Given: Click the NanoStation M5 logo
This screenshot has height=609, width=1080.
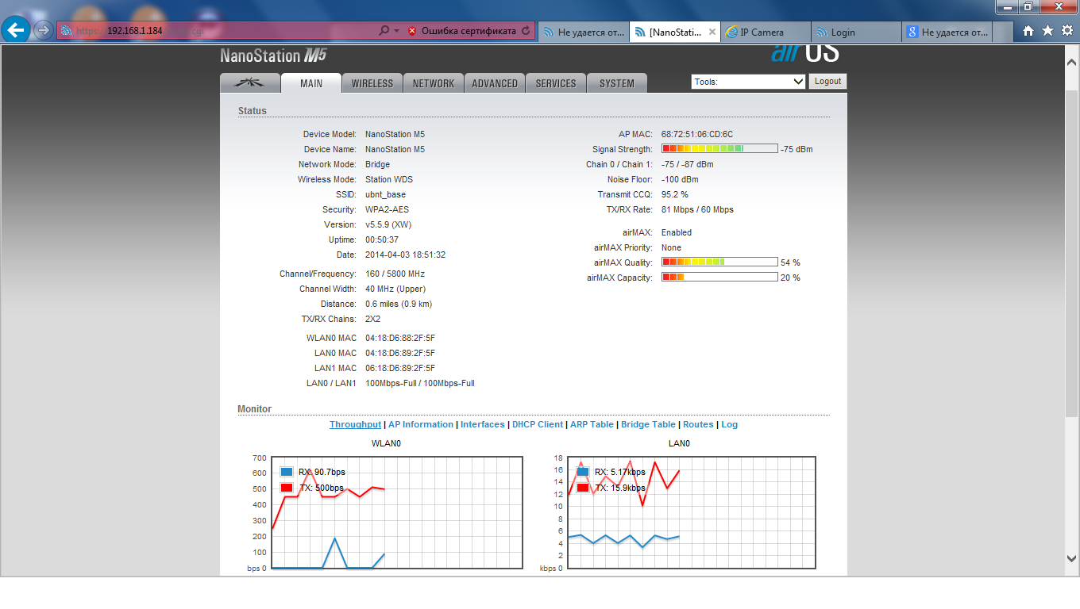Looking at the screenshot, I should pyautogui.click(x=273, y=56).
